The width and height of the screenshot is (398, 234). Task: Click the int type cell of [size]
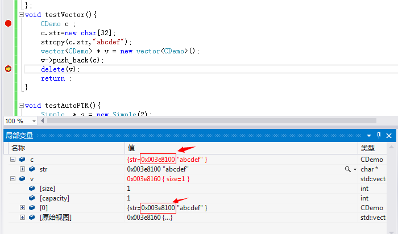[x=364, y=189]
